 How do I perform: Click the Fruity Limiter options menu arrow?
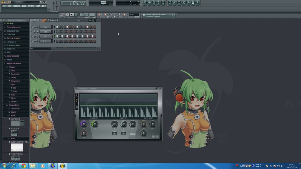tap(76, 89)
